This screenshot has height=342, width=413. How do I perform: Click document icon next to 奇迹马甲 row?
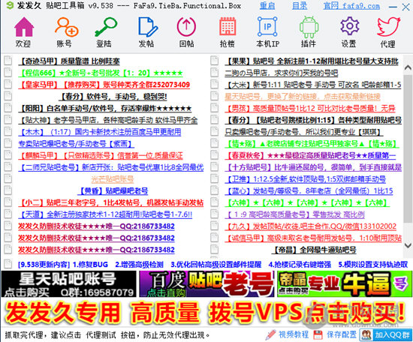pyautogui.click(x=8, y=60)
